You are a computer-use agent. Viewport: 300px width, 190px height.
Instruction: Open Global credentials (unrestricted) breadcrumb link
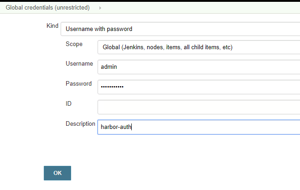(47, 8)
